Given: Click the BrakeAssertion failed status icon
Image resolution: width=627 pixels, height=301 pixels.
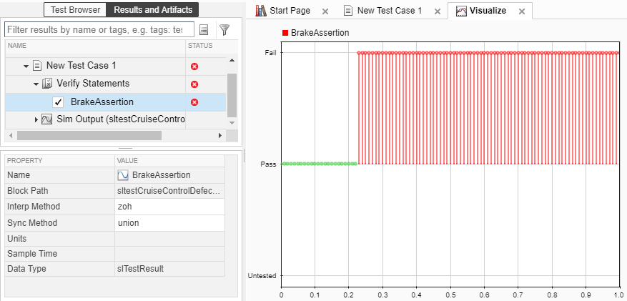Looking at the screenshot, I should pyautogui.click(x=194, y=102).
